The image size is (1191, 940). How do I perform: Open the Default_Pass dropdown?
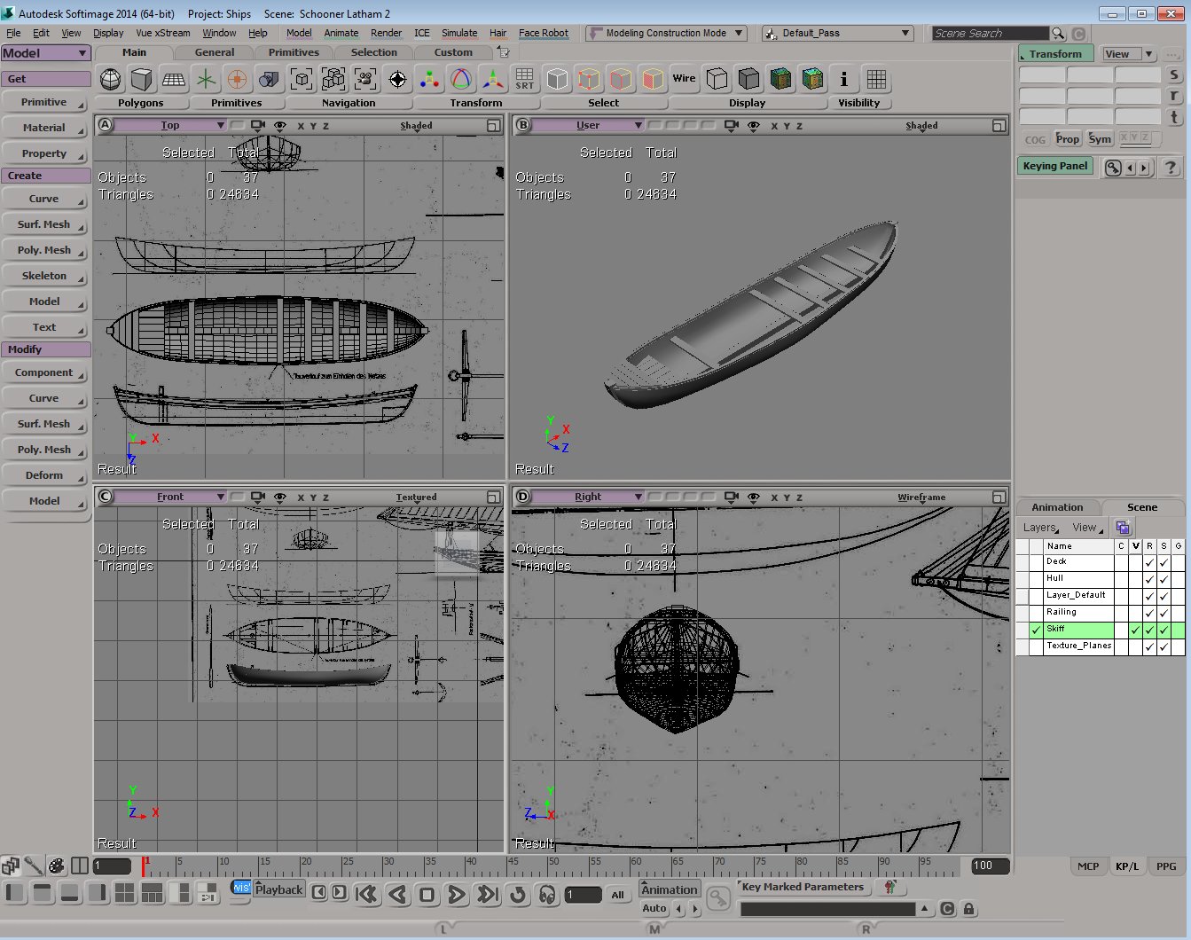836,33
